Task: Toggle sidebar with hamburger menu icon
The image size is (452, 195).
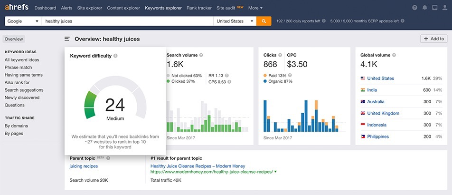Action: (x=67, y=39)
